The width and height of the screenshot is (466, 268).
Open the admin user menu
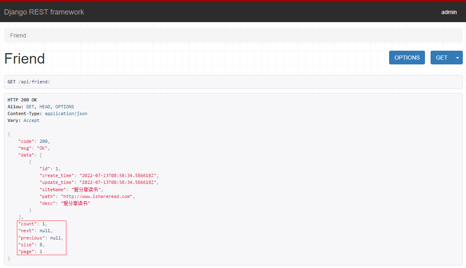[449, 12]
